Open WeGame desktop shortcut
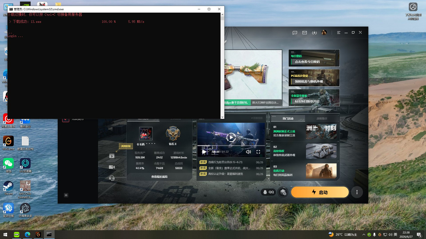 coord(8,143)
